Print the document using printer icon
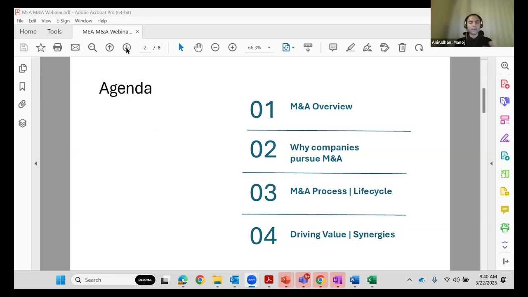Screen dimensions: 528x297 (x=58, y=47)
